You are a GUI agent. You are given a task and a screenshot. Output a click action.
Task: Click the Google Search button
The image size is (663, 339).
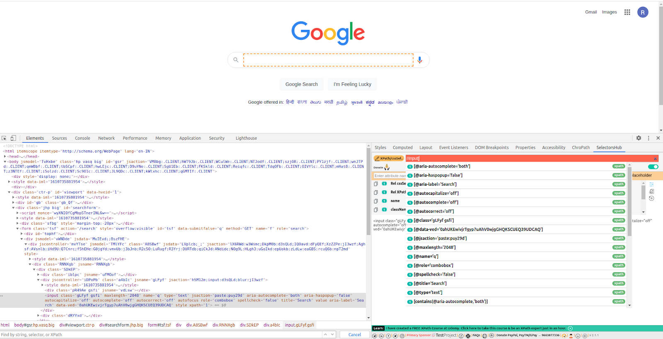pos(302,84)
